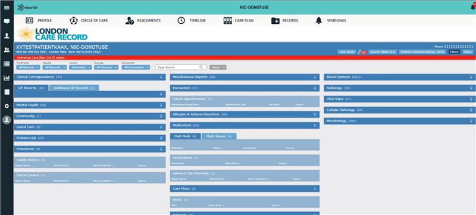Open the Timeframe All Records dropdown

28,67
